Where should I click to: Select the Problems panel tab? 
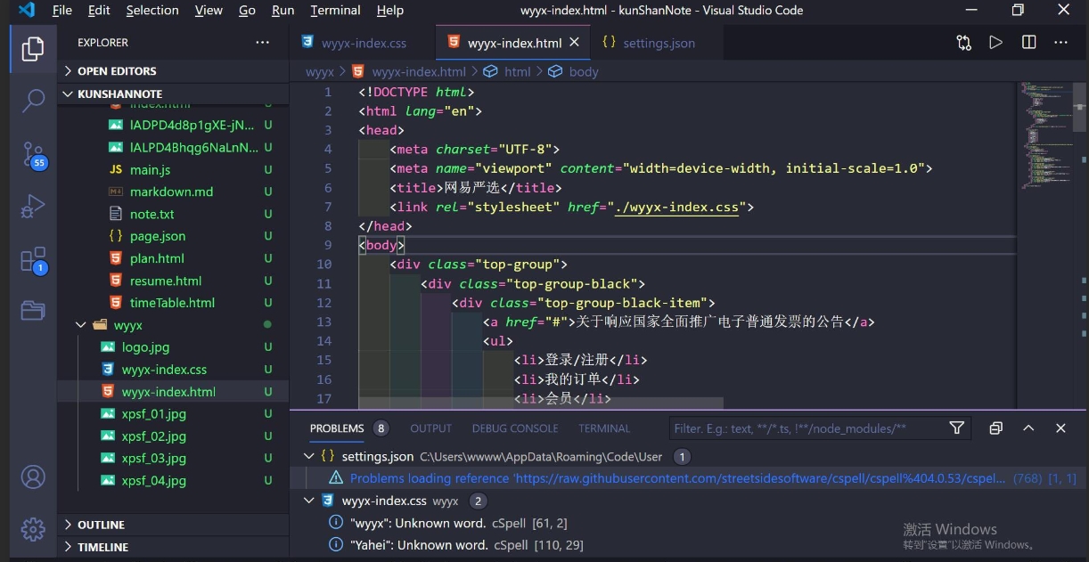337,428
